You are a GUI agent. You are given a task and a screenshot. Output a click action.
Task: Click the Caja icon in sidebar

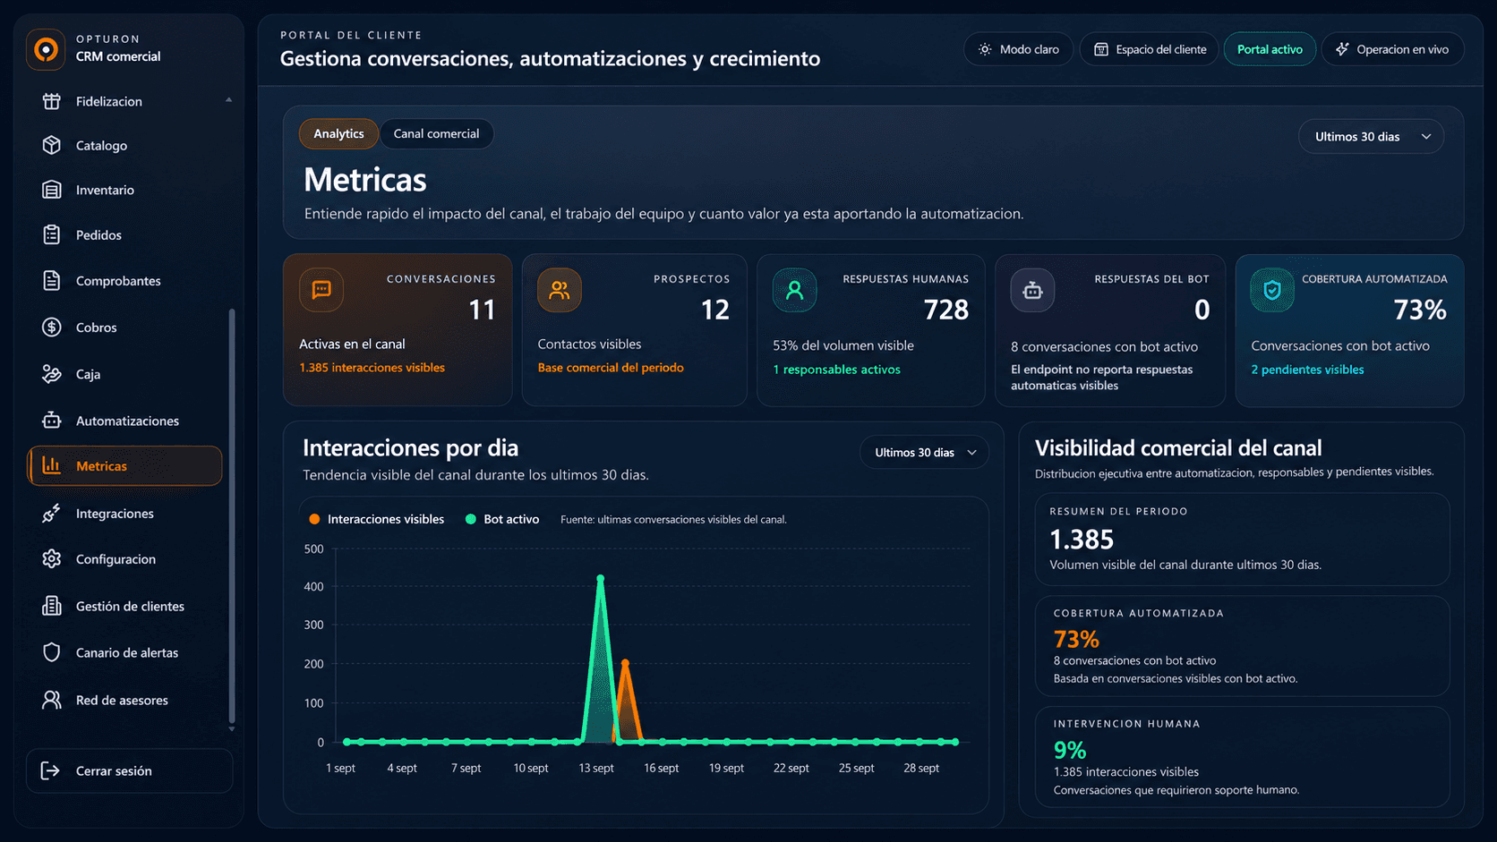(x=52, y=374)
